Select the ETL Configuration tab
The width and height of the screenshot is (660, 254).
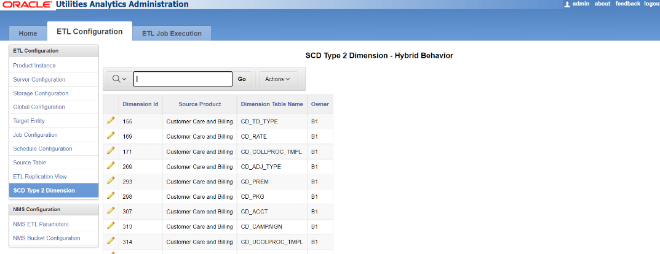click(90, 31)
